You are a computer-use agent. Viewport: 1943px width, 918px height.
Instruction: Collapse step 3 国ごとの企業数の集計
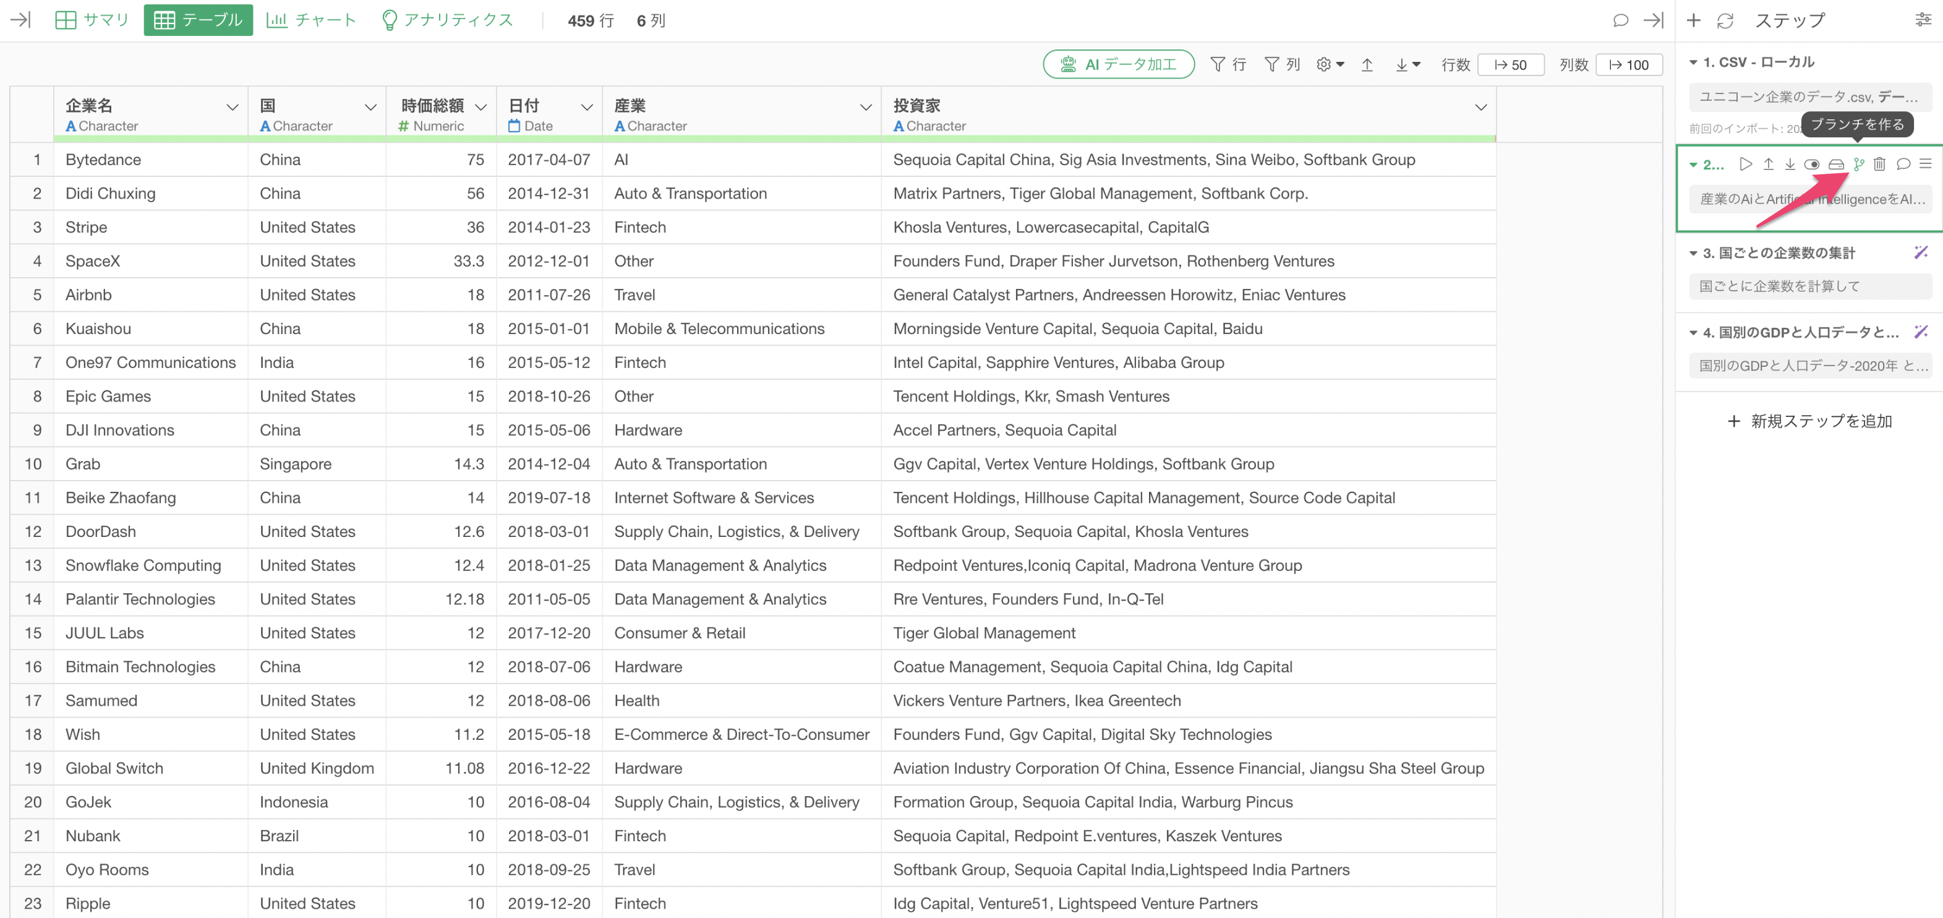(1693, 254)
